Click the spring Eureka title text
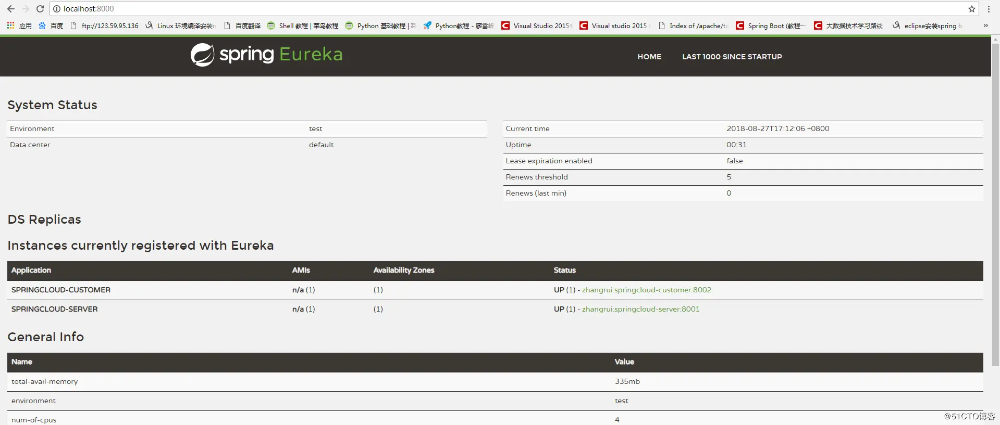 click(281, 54)
